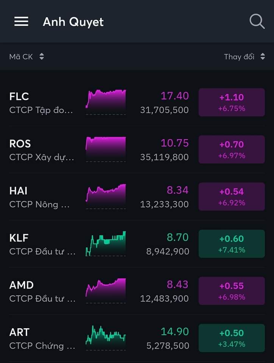
Task: Select the FLC stock ticker
Action: (x=19, y=96)
